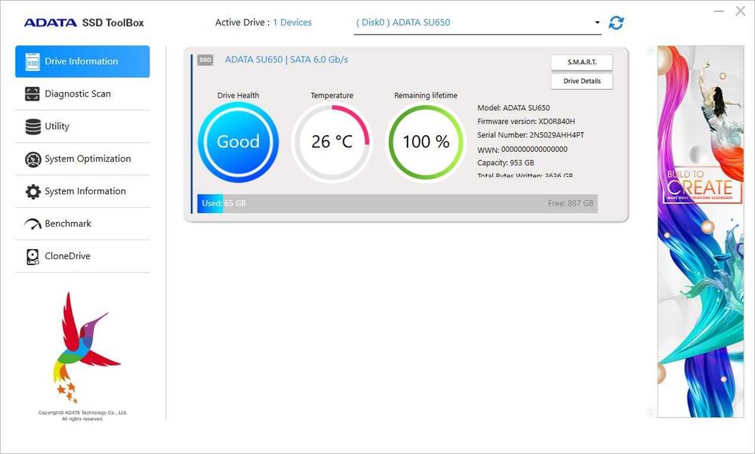Click the ADATA SU650 | SATA 6.0 Gb/s title
Viewport: 755px width, 454px height.
(x=286, y=60)
